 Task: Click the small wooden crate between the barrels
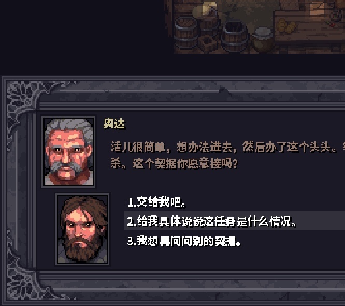(208, 43)
